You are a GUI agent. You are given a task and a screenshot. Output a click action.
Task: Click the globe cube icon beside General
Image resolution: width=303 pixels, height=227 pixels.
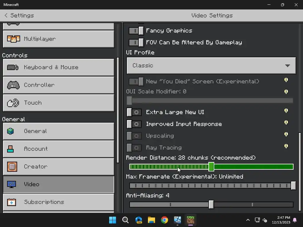pos(10,131)
